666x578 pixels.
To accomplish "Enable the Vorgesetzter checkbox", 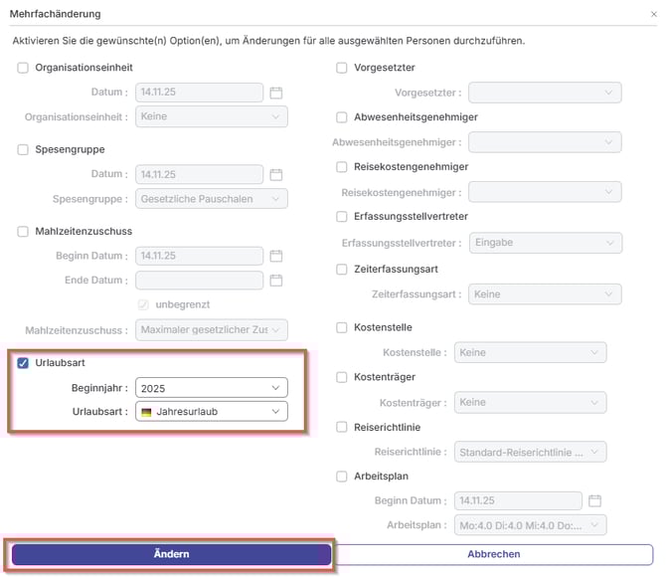I will click(x=342, y=68).
